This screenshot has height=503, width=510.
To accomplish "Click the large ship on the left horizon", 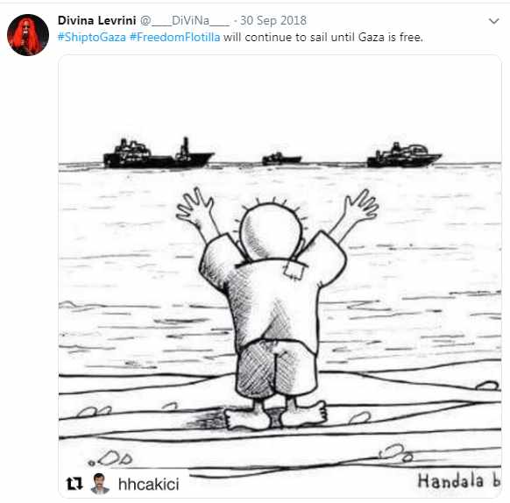I will [x=159, y=154].
